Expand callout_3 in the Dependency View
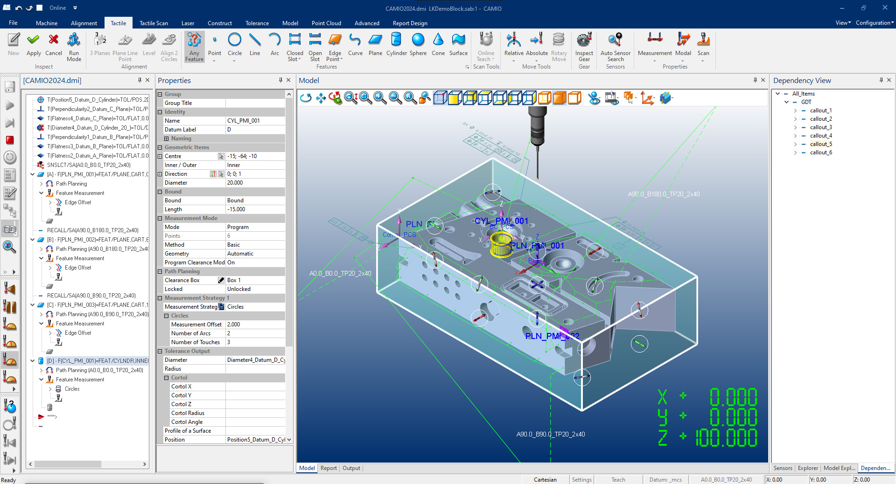The height and width of the screenshot is (484, 896). point(795,127)
